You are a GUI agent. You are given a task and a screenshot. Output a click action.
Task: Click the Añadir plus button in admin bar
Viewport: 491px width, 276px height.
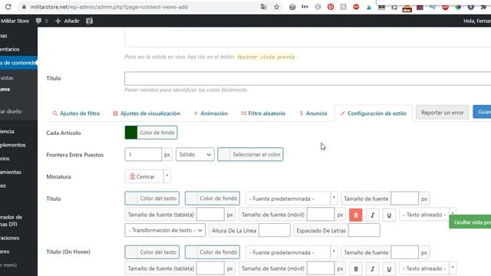click(x=68, y=21)
